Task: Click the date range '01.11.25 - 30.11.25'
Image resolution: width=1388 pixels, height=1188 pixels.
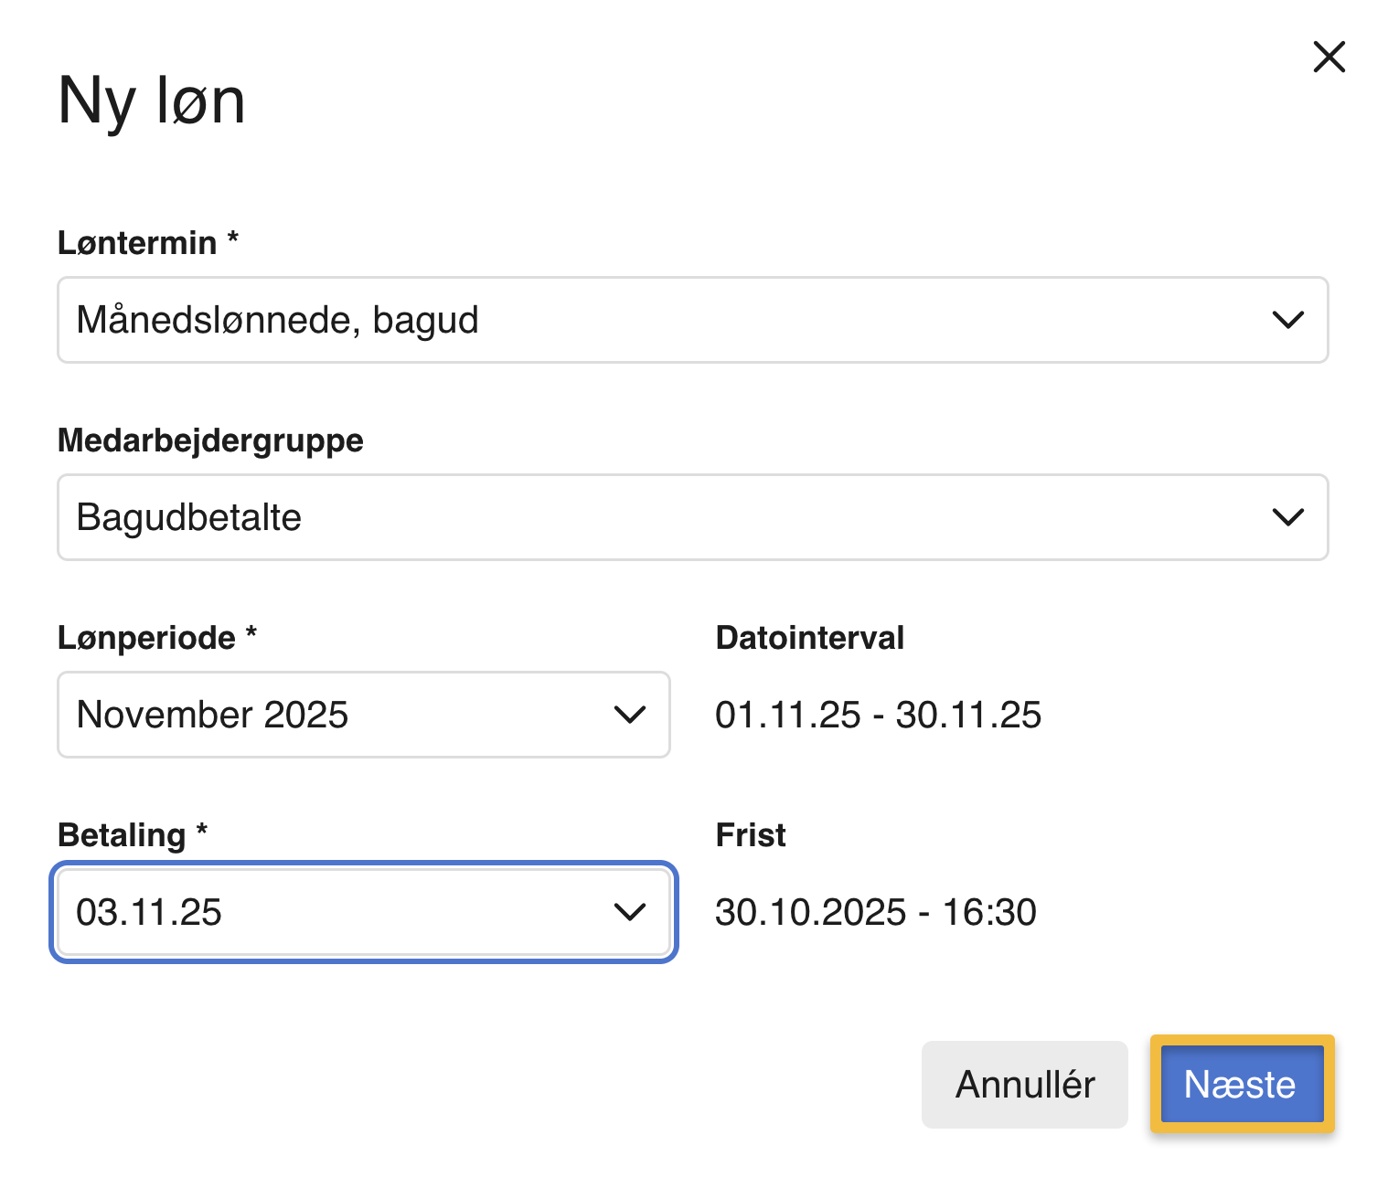Action: click(878, 715)
